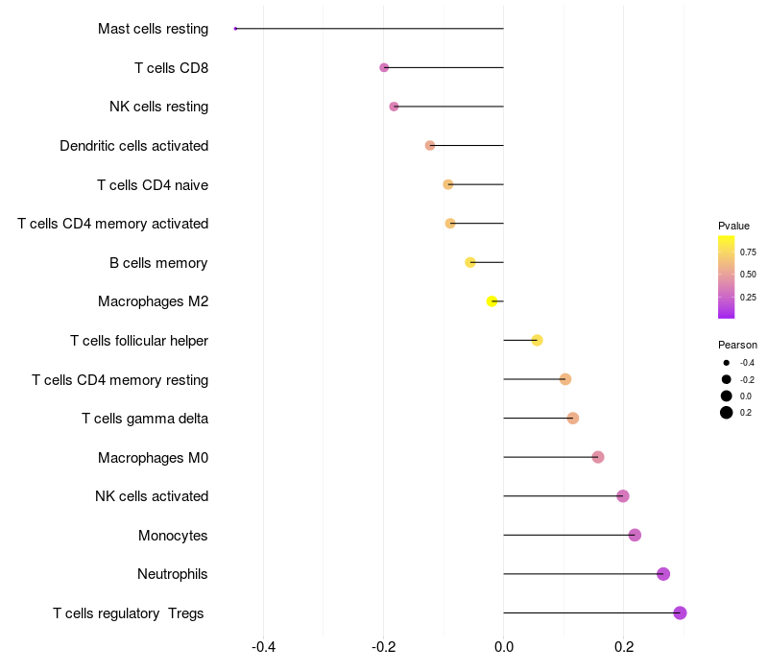Click the Pearson 0.0 legend circle
This screenshot has height=672, width=768.
[x=727, y=396]
